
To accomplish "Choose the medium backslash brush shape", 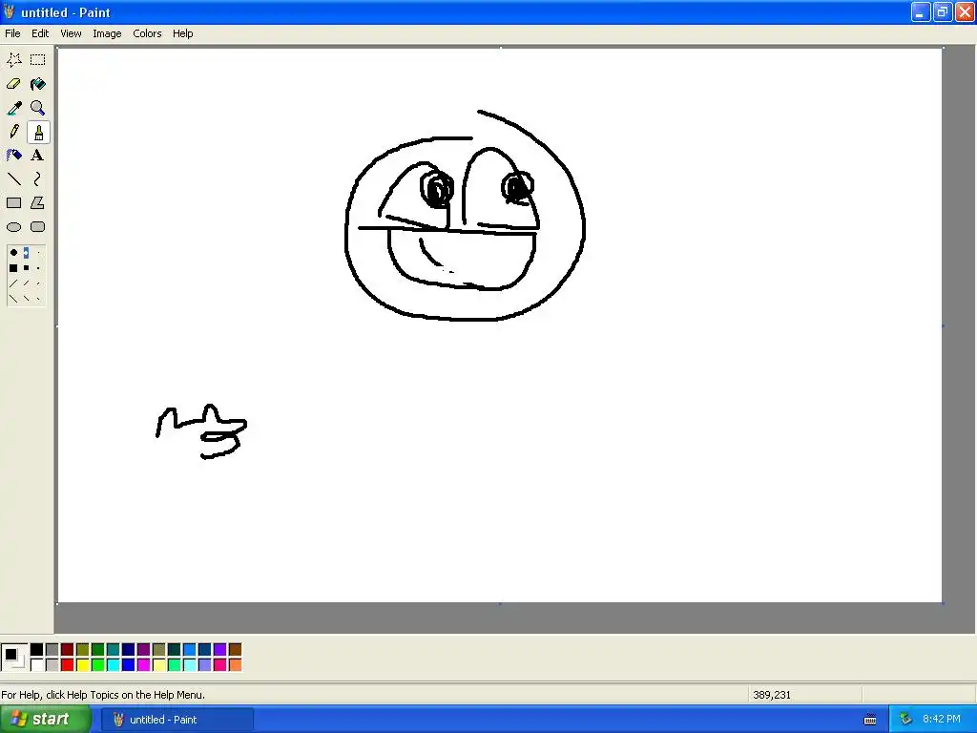I will [x=26, y=299].
